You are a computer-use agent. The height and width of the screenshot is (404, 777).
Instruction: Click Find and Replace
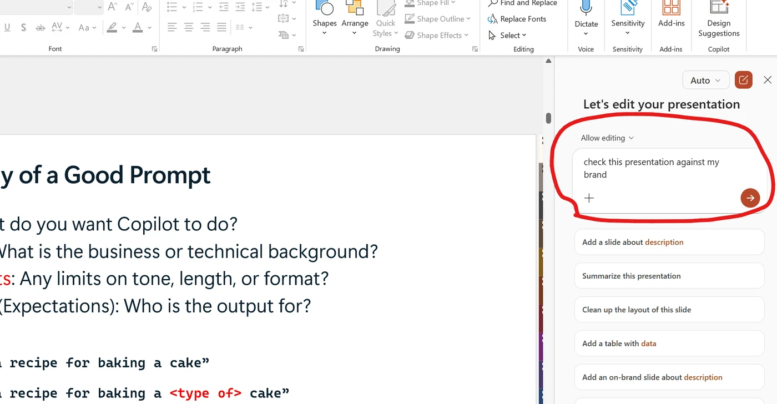[x=522, y=3]
